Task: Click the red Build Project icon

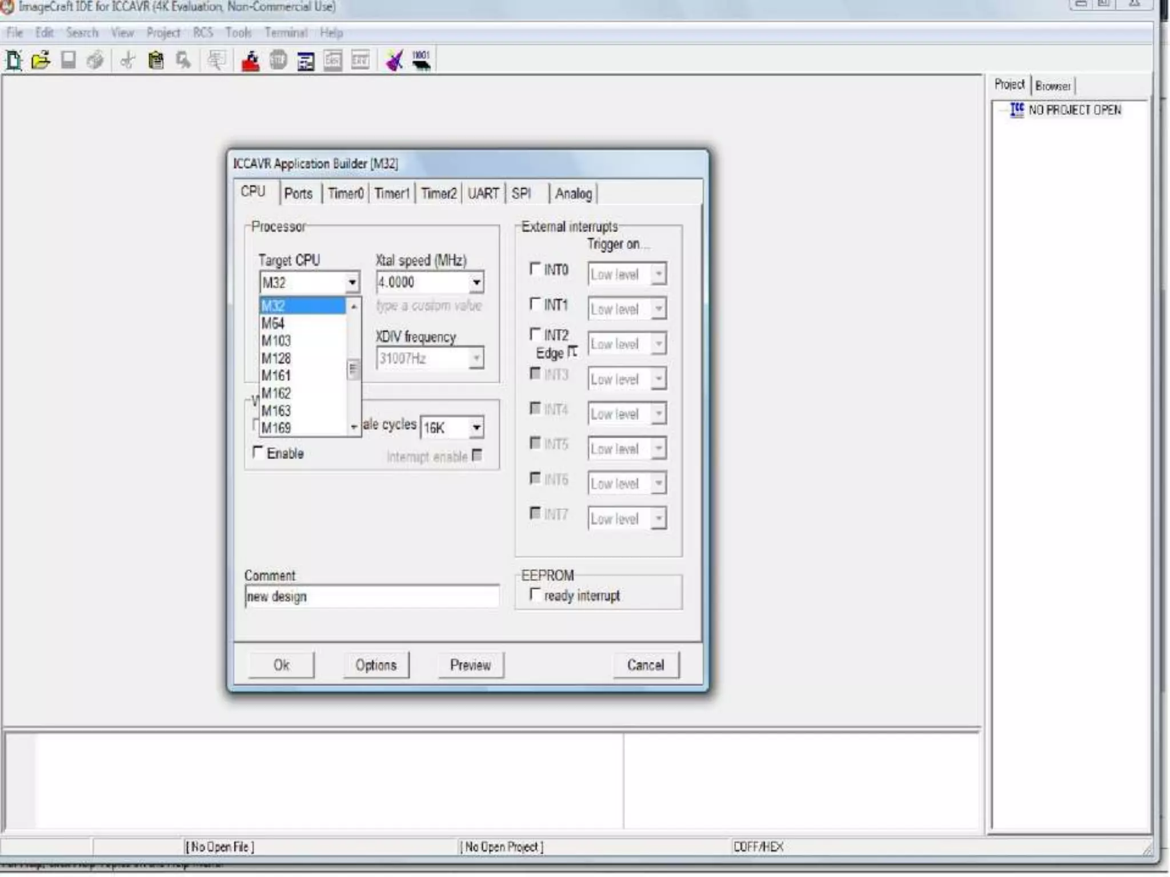Action: tap(250, 61)
